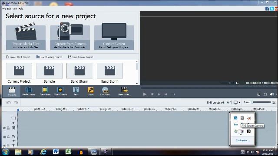
Task: Click the preview playback progress bar
Action: (x=209, y=88)
